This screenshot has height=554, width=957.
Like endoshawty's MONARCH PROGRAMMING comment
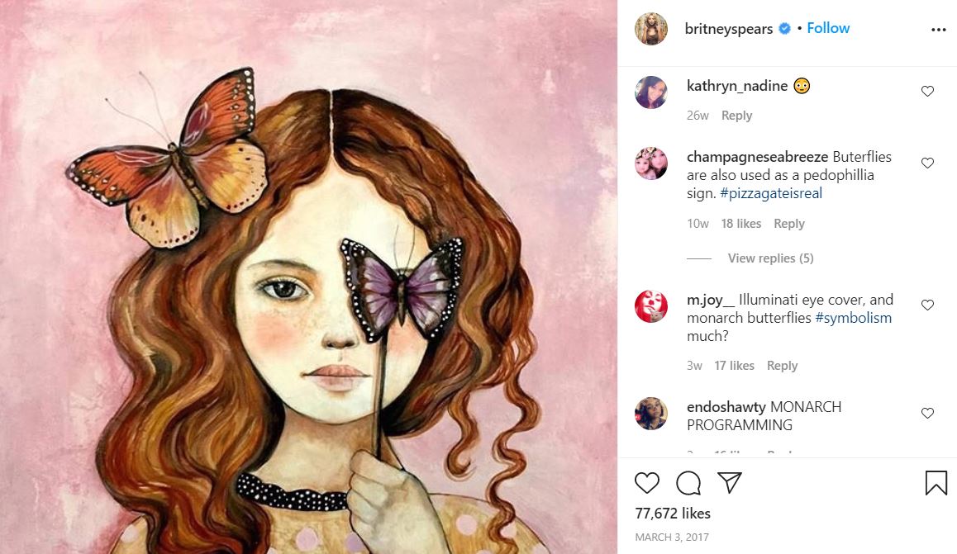[x=927, y=412]
